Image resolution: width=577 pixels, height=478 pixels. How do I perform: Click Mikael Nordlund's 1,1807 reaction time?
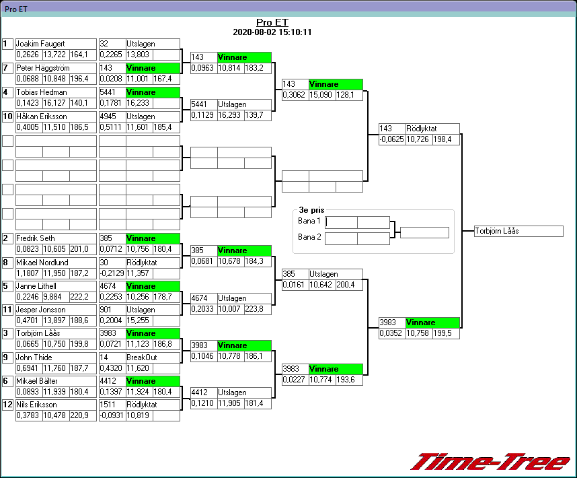(x=28, y=274)
